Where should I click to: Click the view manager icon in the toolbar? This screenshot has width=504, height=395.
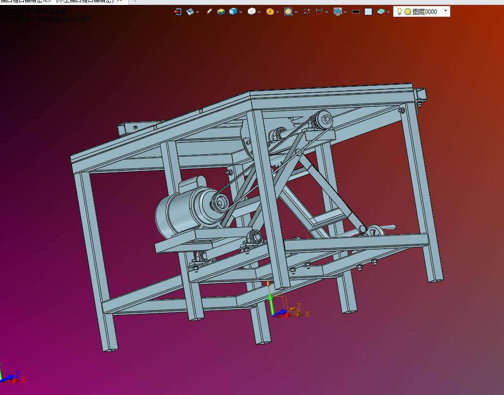pyautogui.click(x=190, y=12)
